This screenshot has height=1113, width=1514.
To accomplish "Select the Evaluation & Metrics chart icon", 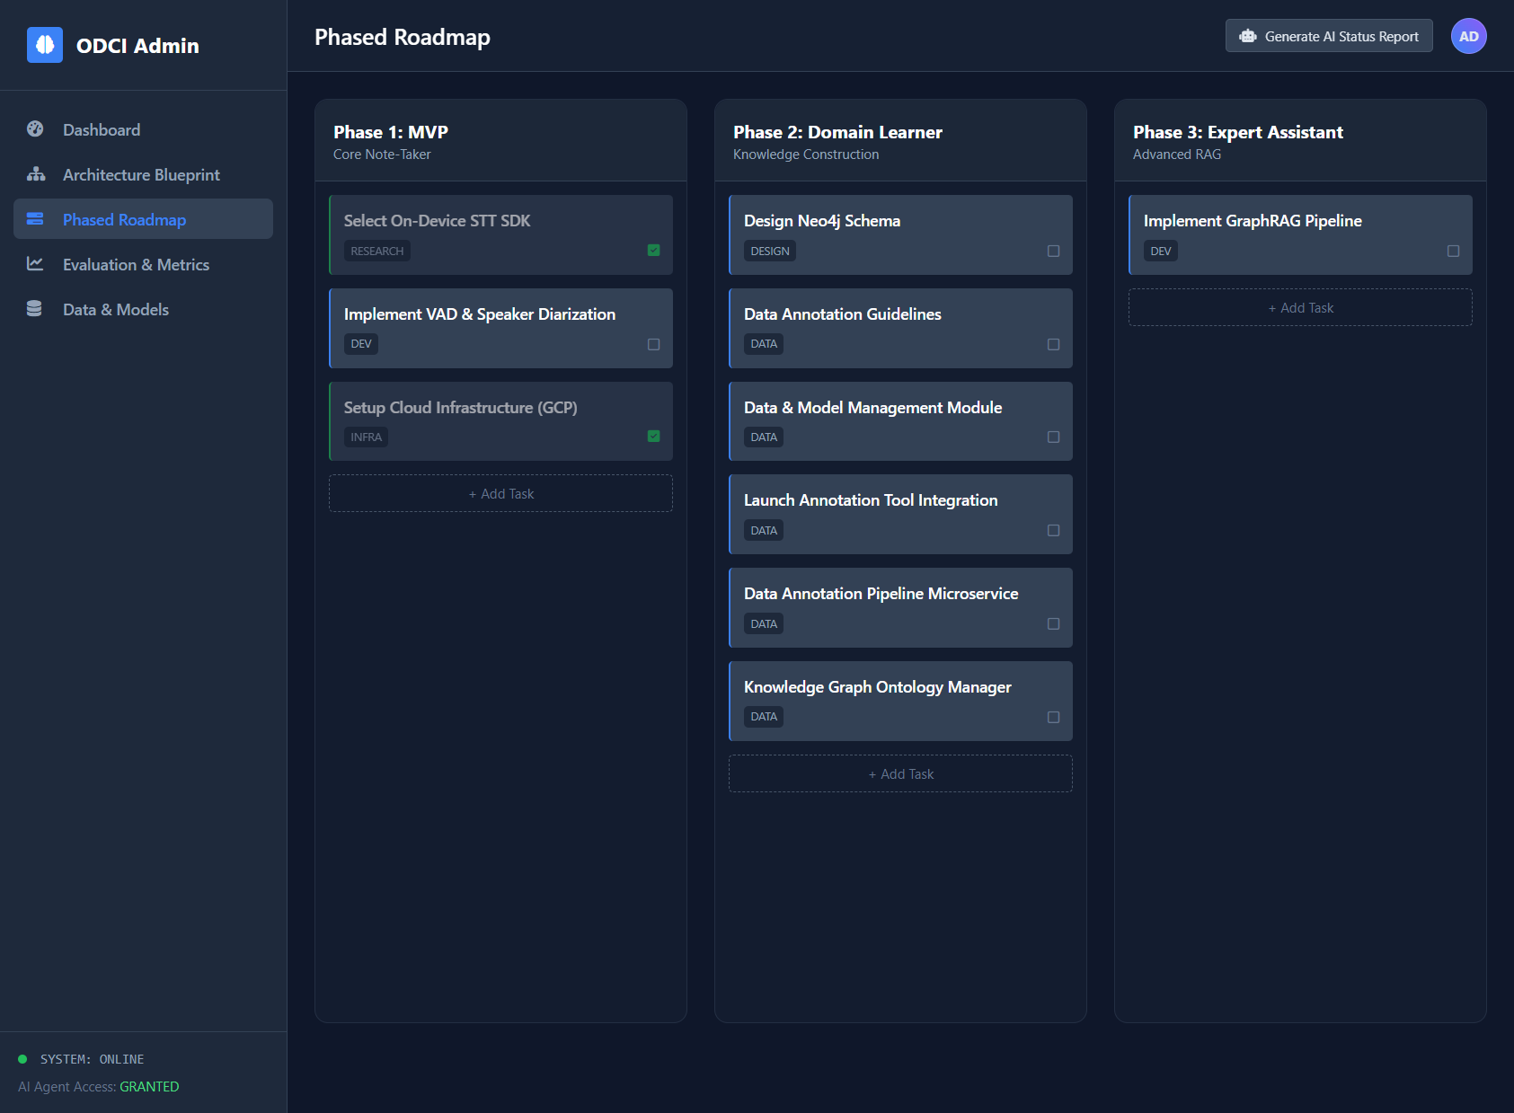I will pyautogui.click(x=35, y=264).
